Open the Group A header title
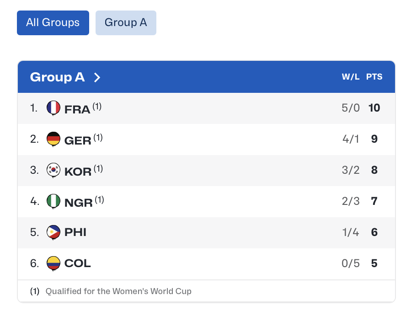 click(58, 77)
